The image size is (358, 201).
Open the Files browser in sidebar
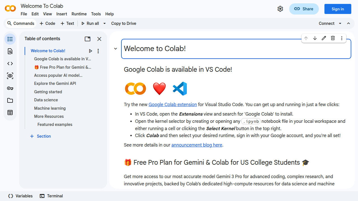click(x=10, y=100)
